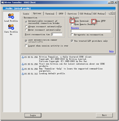Open the Help link

tap(111, 51)
